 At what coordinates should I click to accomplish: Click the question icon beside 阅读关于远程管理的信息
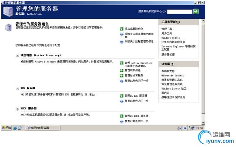tap(122, 42)
